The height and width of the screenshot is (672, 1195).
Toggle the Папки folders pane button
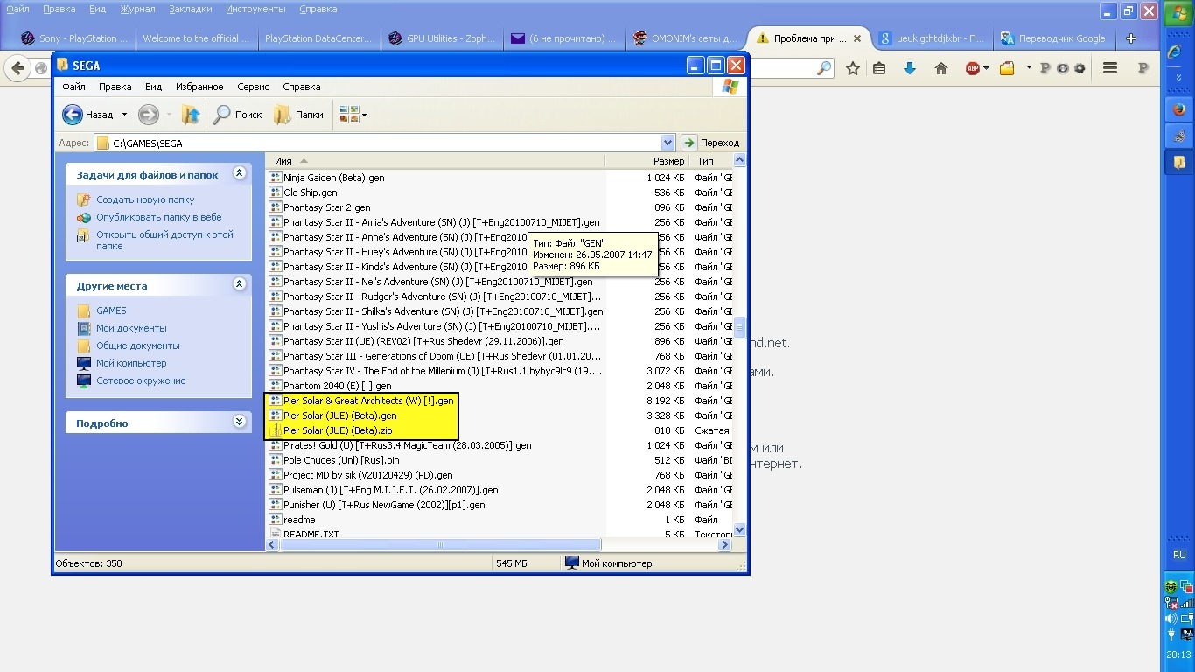pos(298,115)
